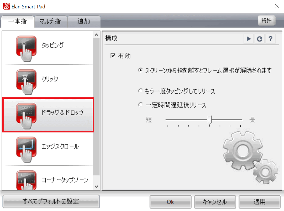Image resolution: width=284 pixels, height=211 pixels.
Task: Switch to the 一本指 tab
Action: [x=17, y=21]
